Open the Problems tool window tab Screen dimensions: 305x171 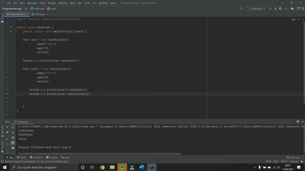click(x=36, y=157)
